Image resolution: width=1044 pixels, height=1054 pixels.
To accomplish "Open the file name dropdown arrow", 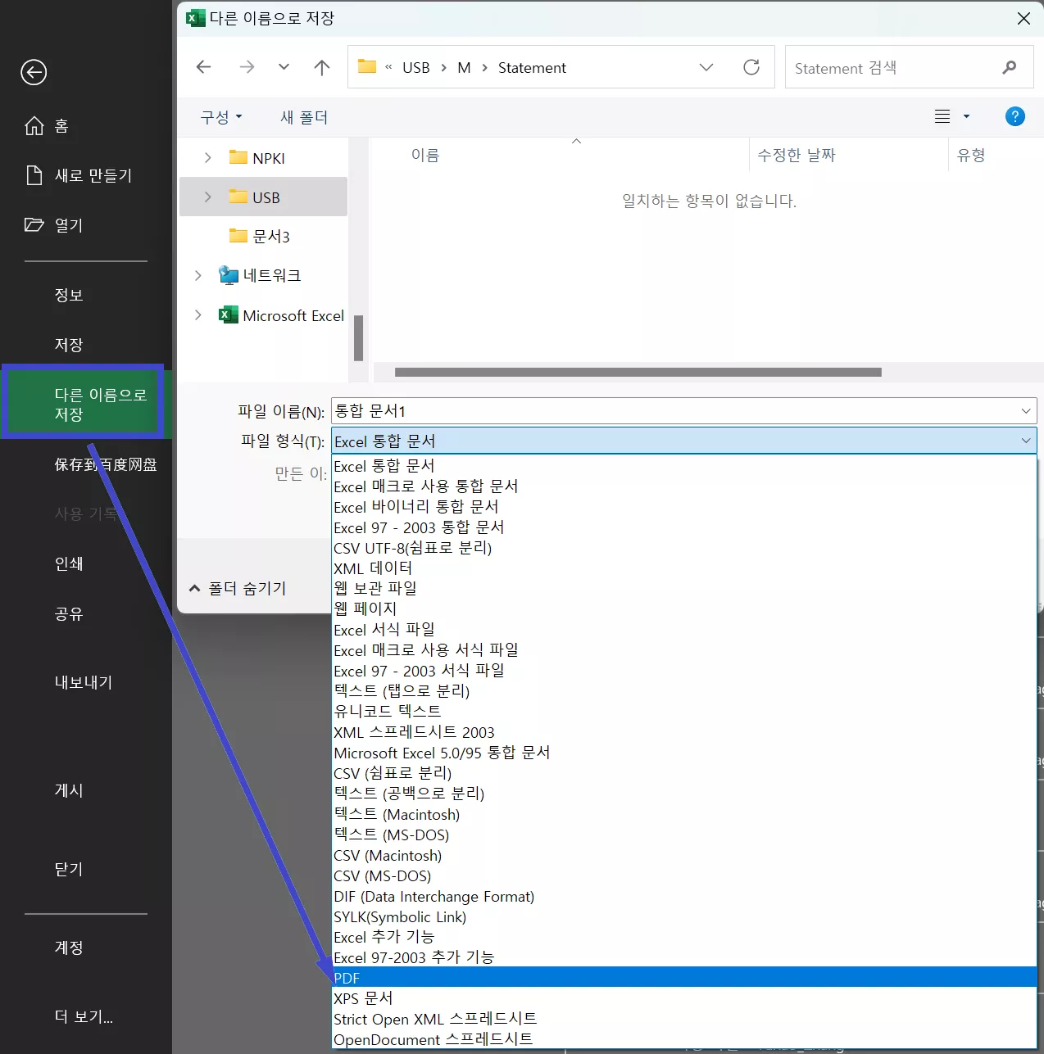I will coord(1025,410).
